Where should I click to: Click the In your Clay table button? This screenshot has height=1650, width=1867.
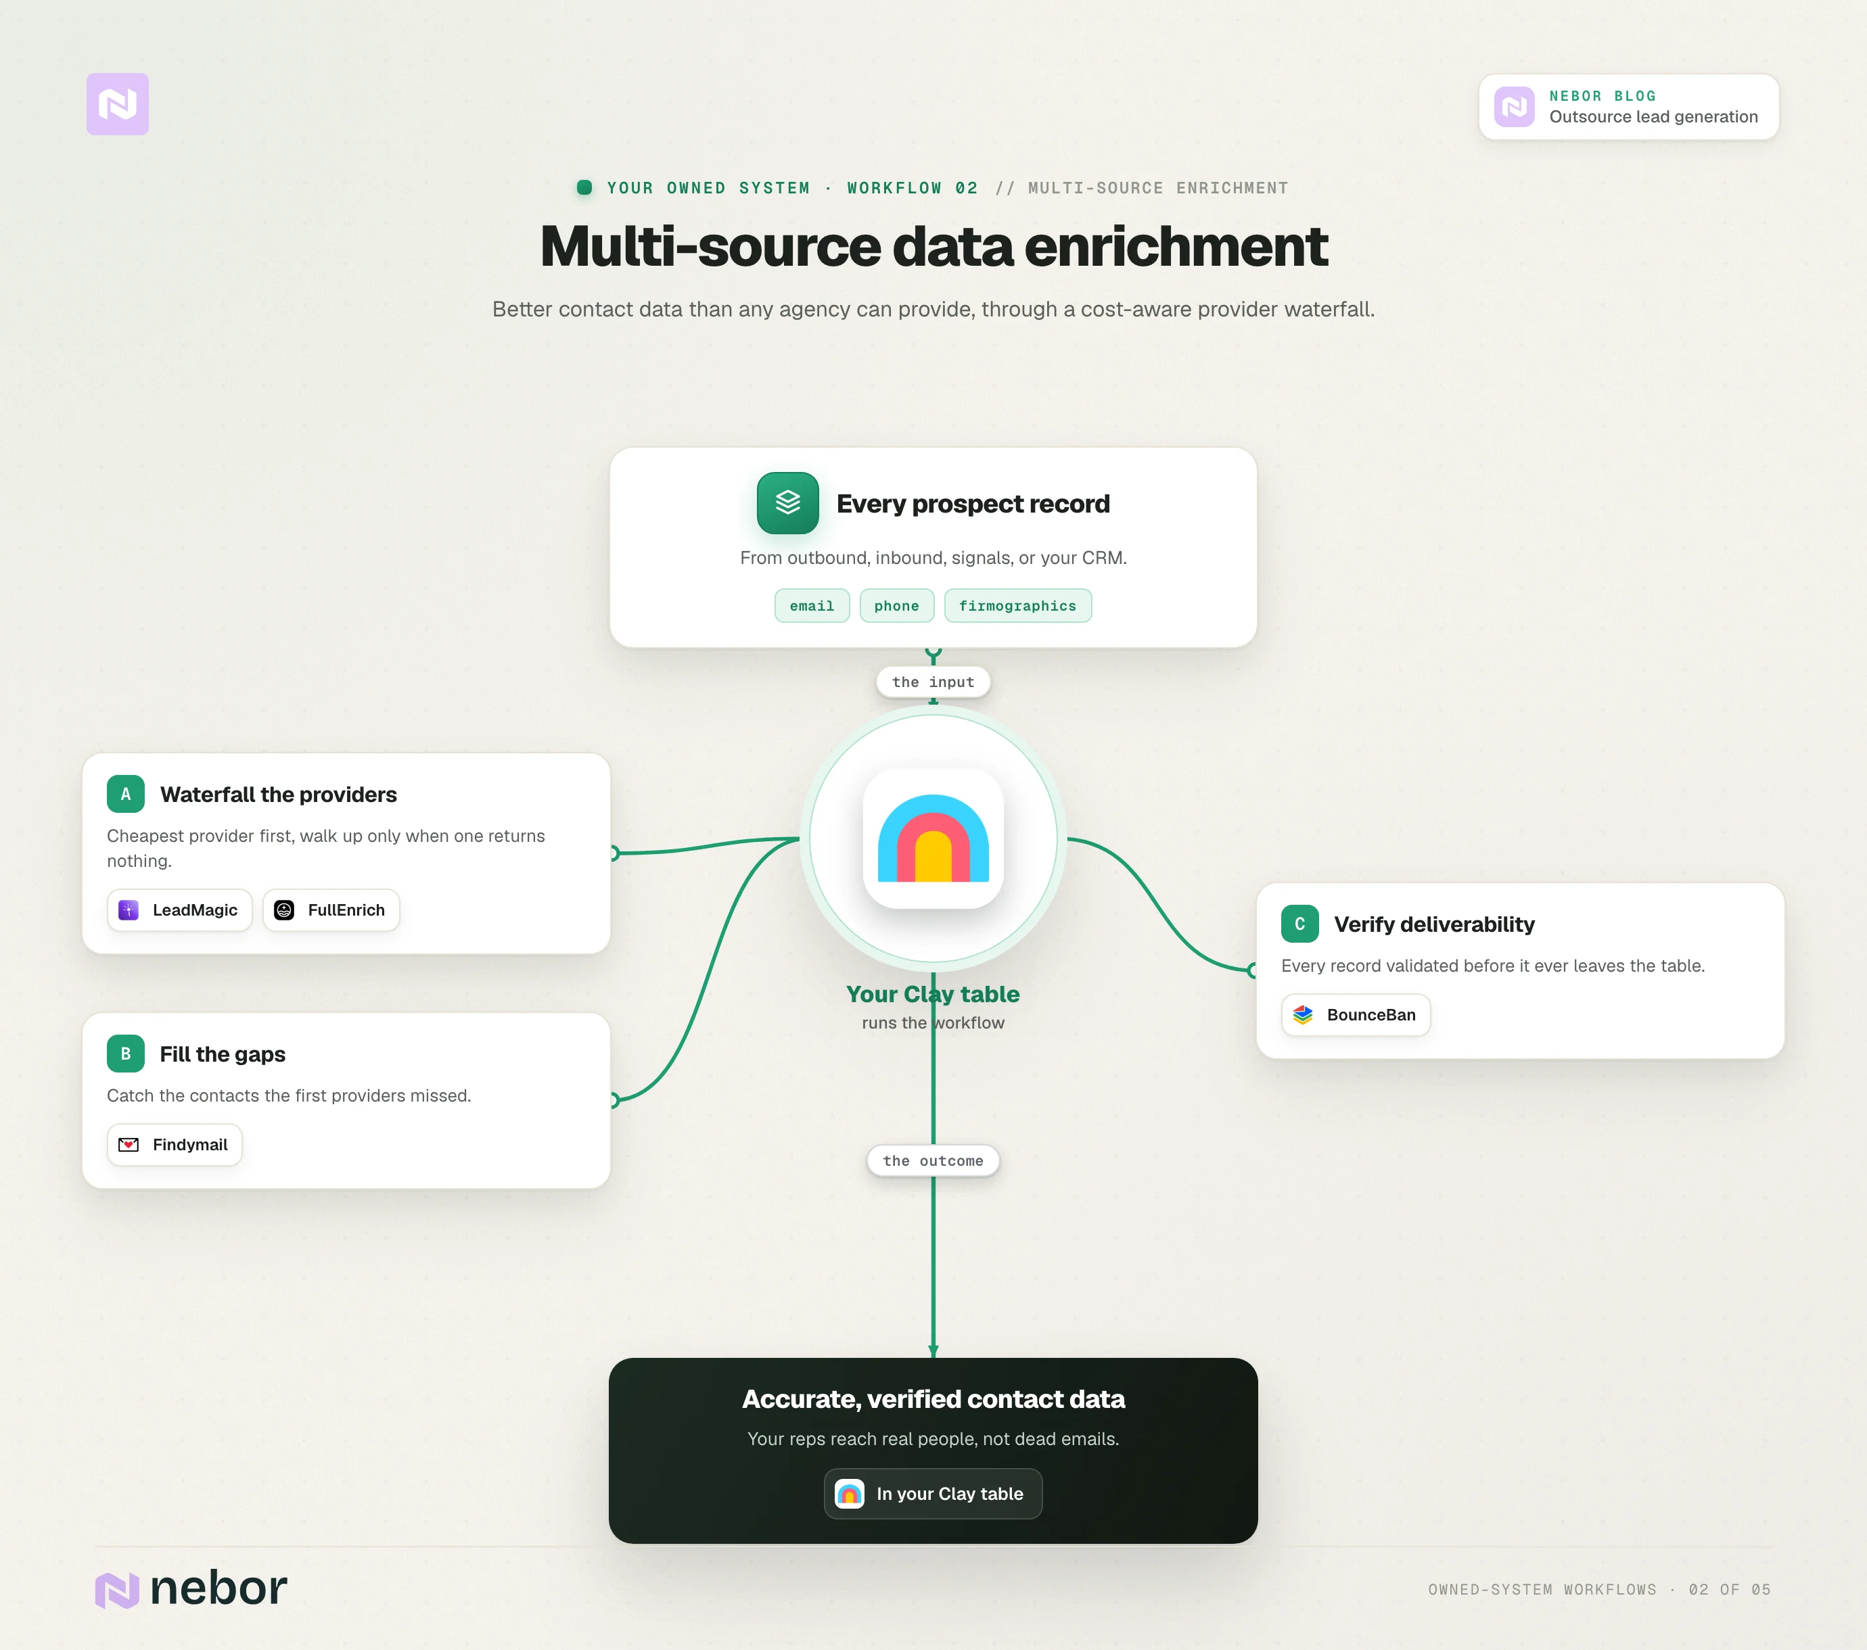pos(933,1493)
